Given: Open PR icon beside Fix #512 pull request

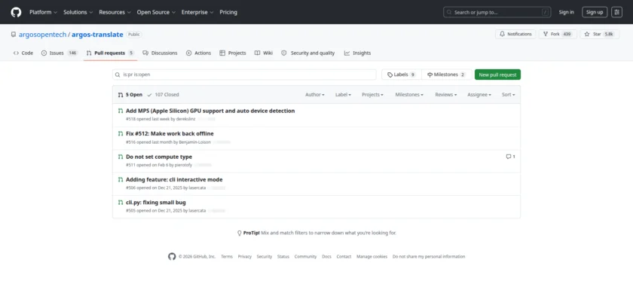Looking at the screenshot, I should (x=121, y=133).
